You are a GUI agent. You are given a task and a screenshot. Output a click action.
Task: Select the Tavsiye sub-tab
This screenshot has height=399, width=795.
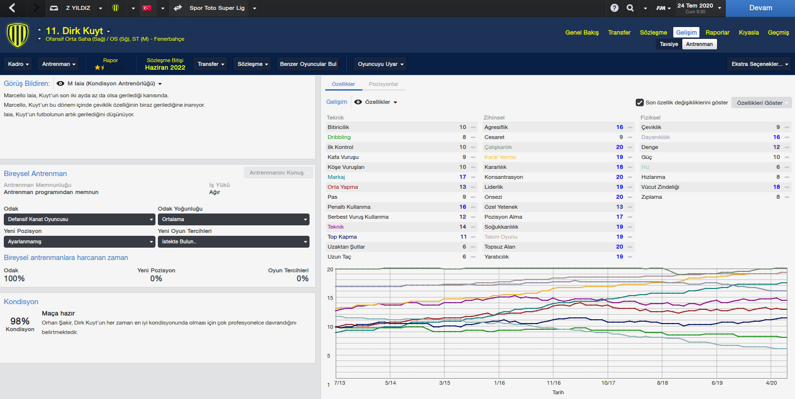click(669, 44)
